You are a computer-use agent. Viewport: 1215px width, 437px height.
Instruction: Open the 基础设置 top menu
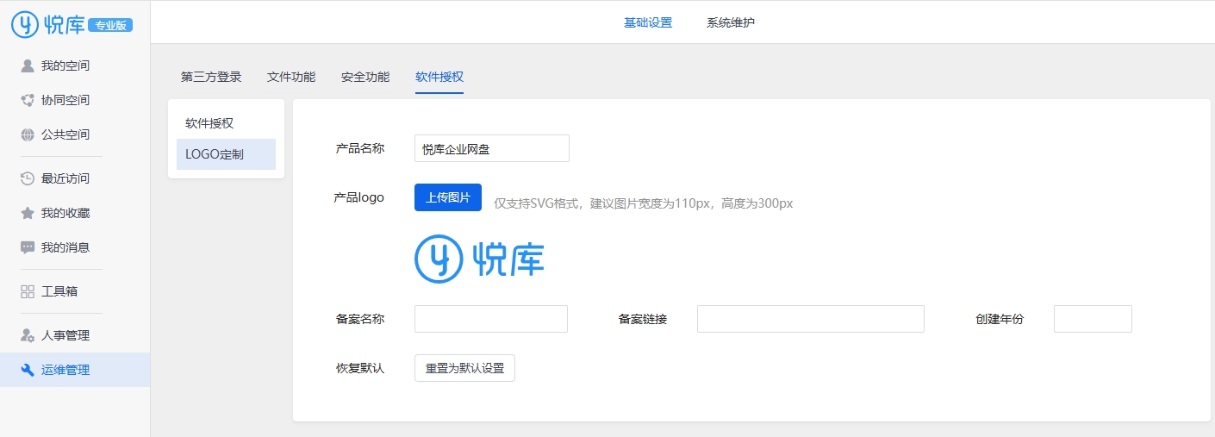click(647, 22)
